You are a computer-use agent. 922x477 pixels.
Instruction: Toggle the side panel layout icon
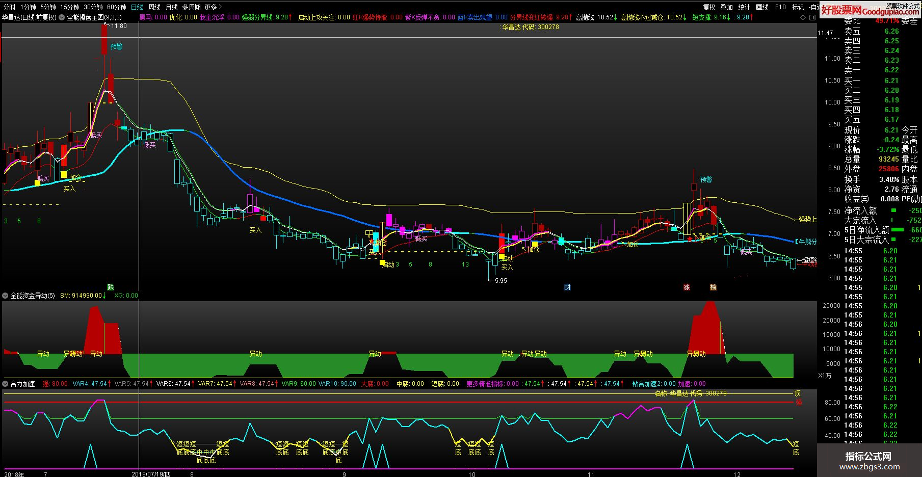(813, 17)
